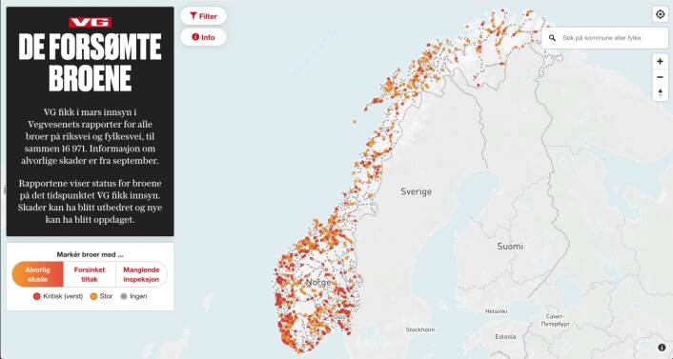Click the Sverige label on the map
The width and height of the screenshot is (673, 359).
tap(416, 191)
